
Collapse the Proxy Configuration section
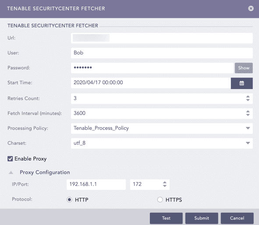point(11,173)
